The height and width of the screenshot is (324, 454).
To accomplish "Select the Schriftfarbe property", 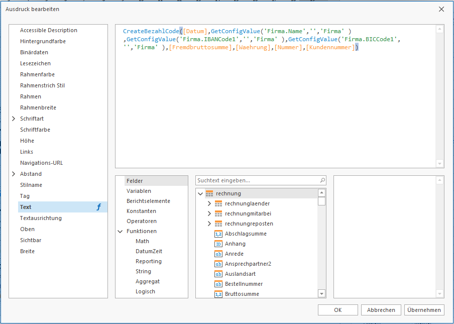I will [35, 130].
